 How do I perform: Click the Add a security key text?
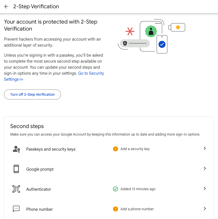tap(135, 149)
